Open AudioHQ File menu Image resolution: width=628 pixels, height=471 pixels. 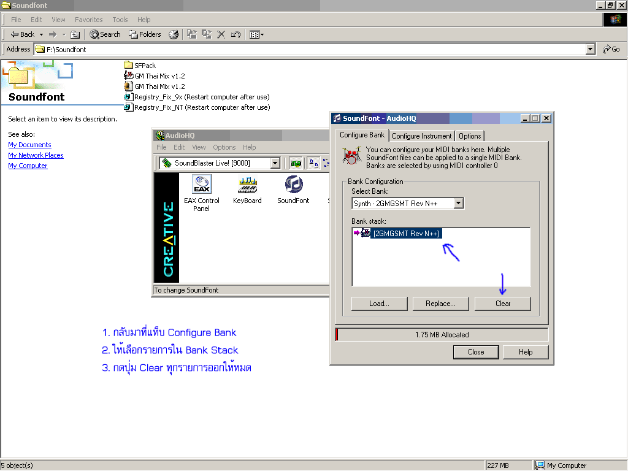click(x=161, y=147)
